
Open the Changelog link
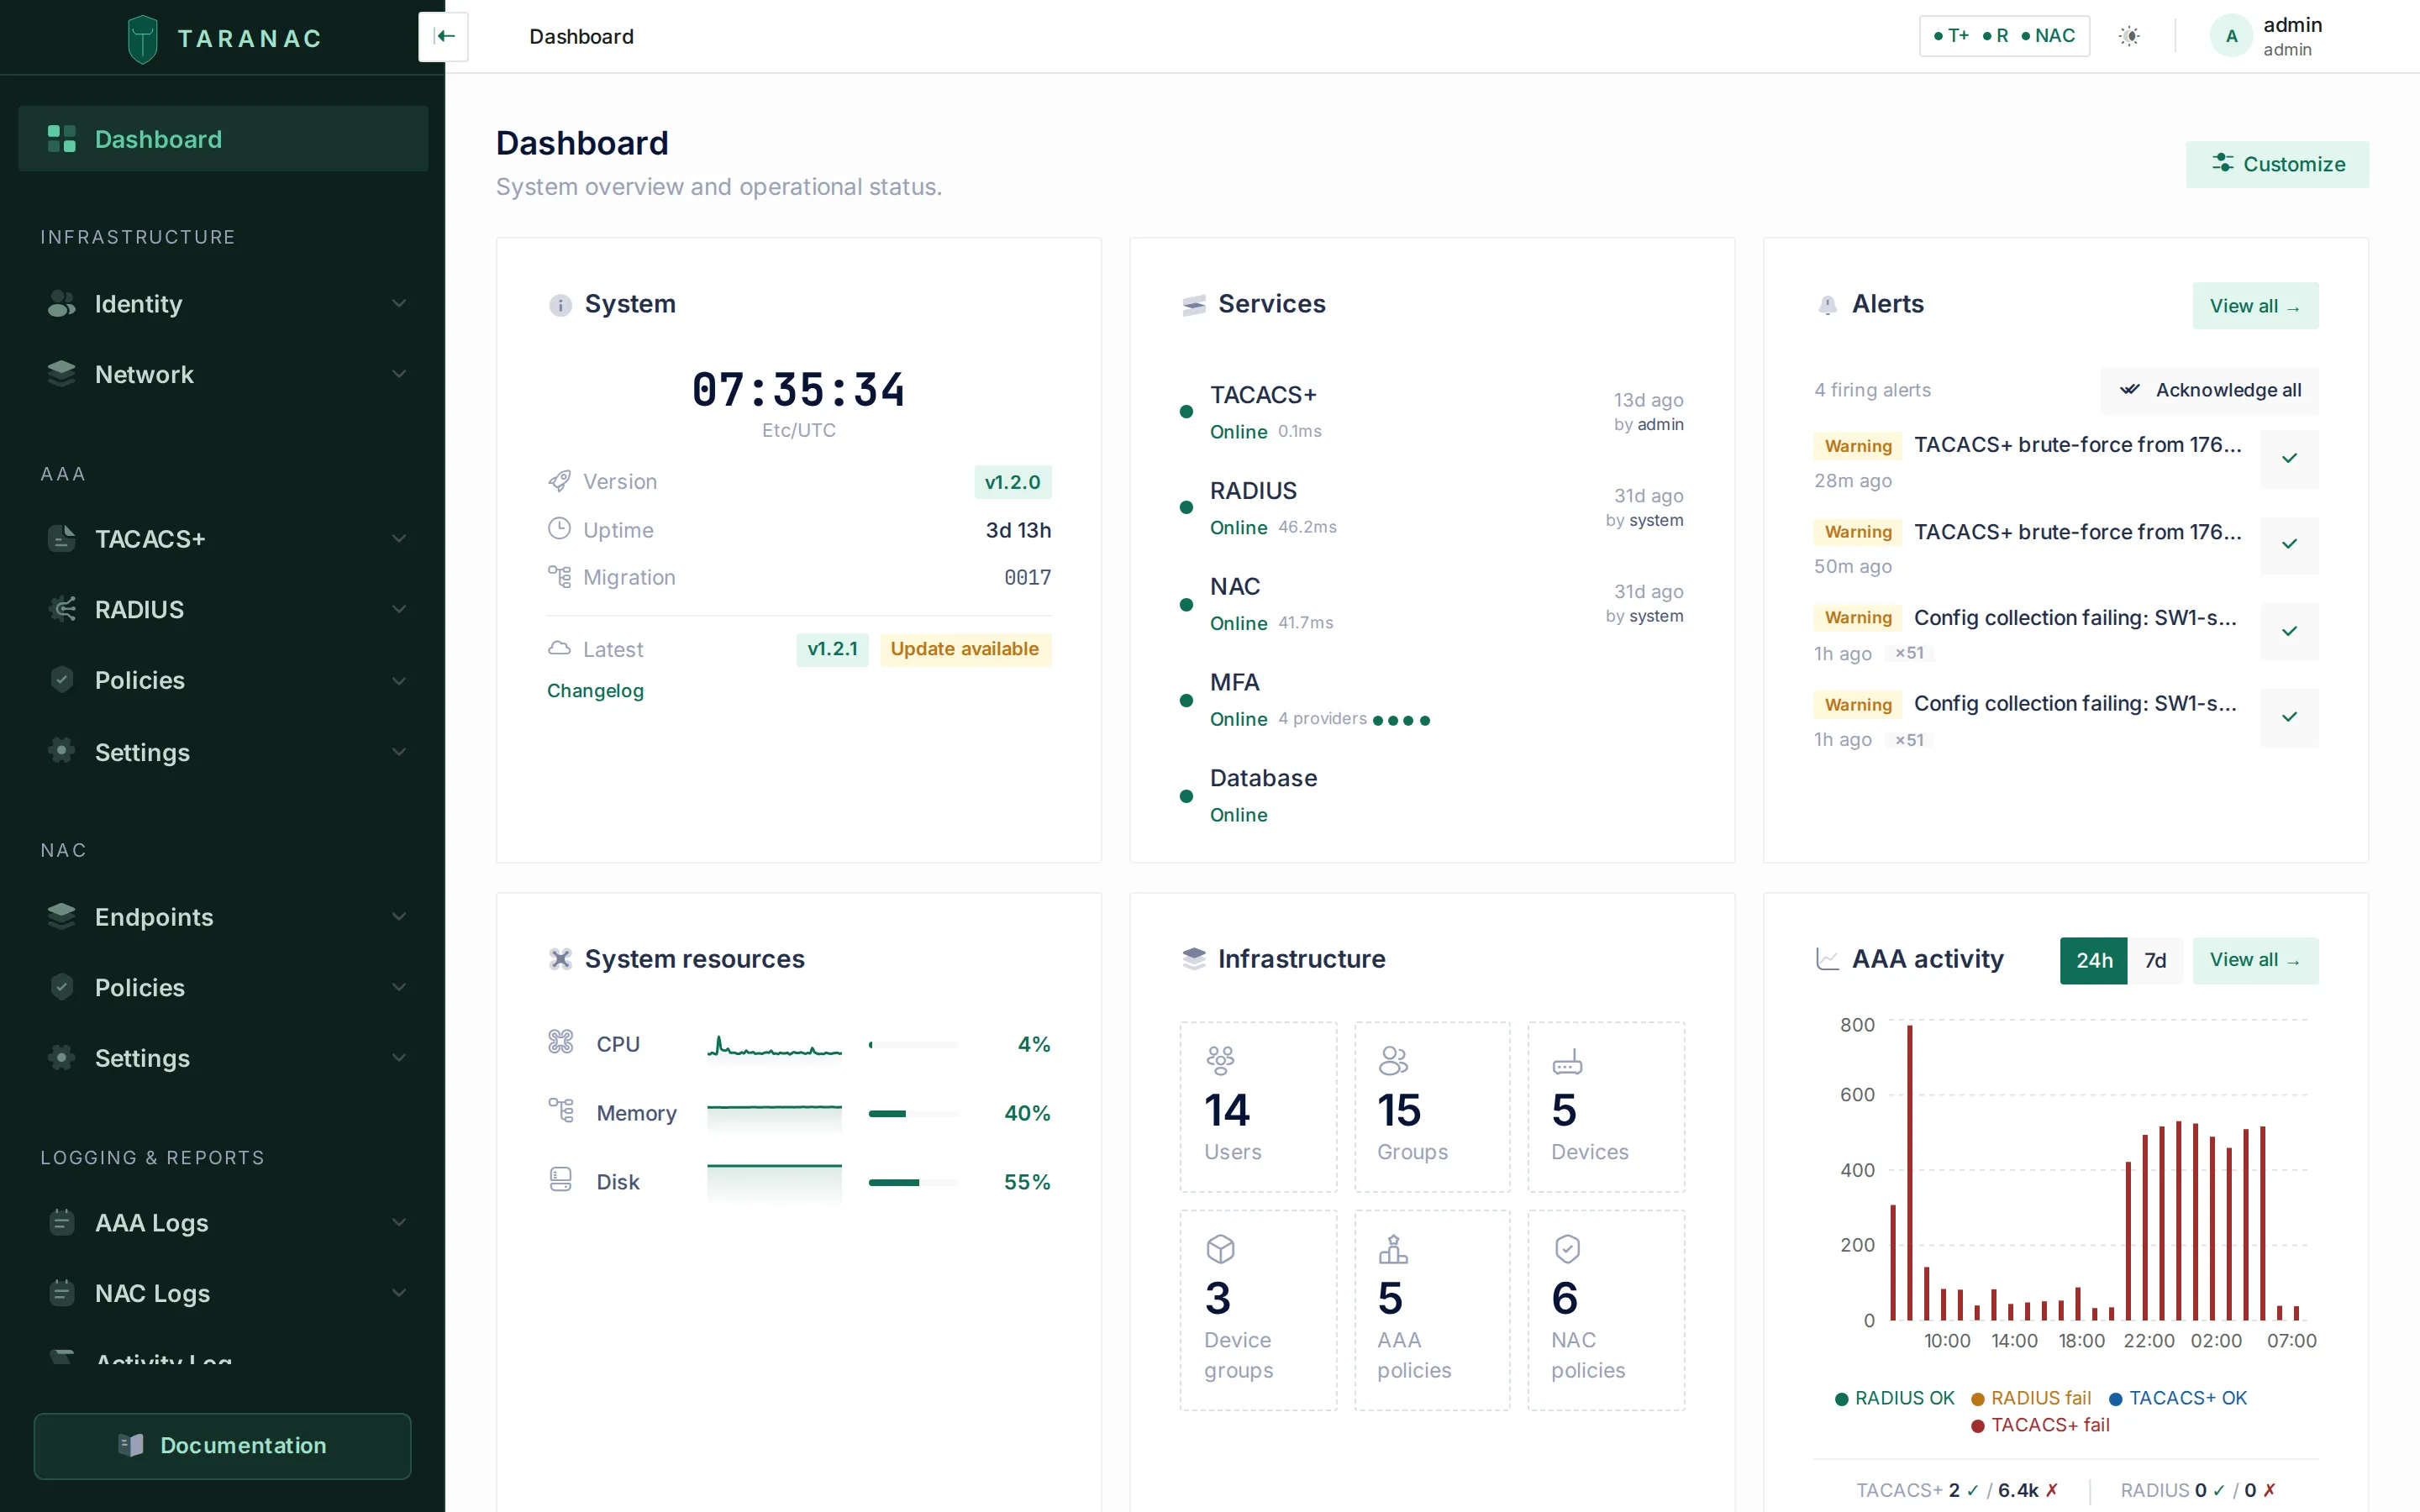(x=595, y=691)
